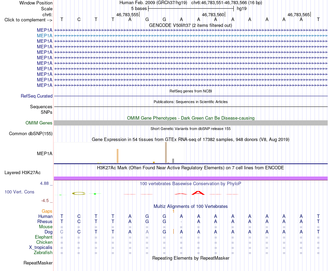Click the faded 'A' in the Dog alignment row
Viewport: 328px width, 271px height.
pos(147,232)
